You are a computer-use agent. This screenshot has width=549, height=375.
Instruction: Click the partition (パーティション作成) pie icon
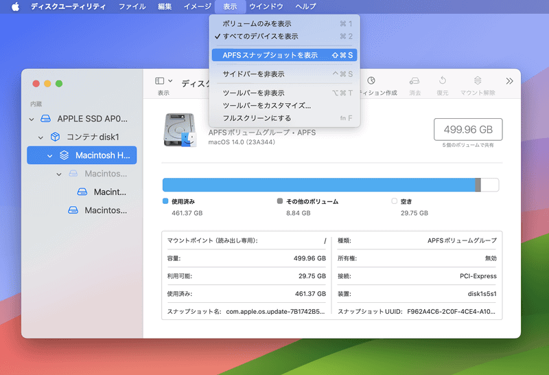click(371, 80)
